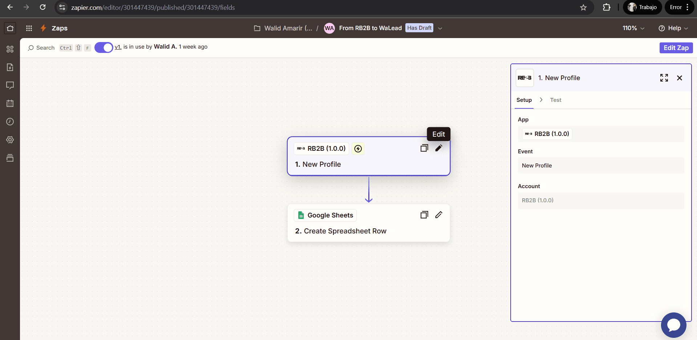Click the RB2B logo in side panel header

(x=525, y=78)
